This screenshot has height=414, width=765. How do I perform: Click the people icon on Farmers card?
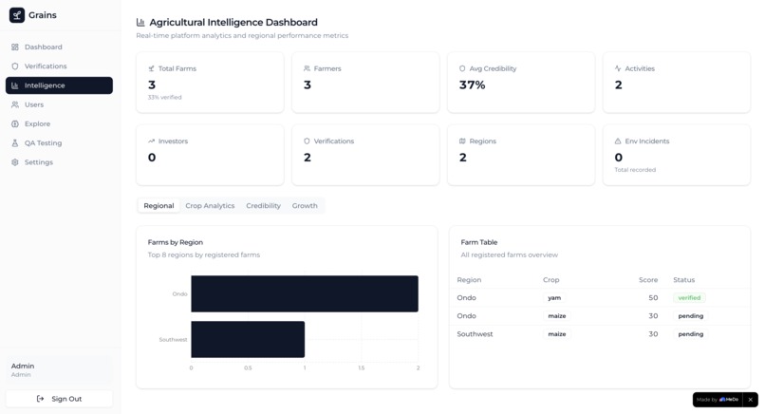tap(307, 68)
